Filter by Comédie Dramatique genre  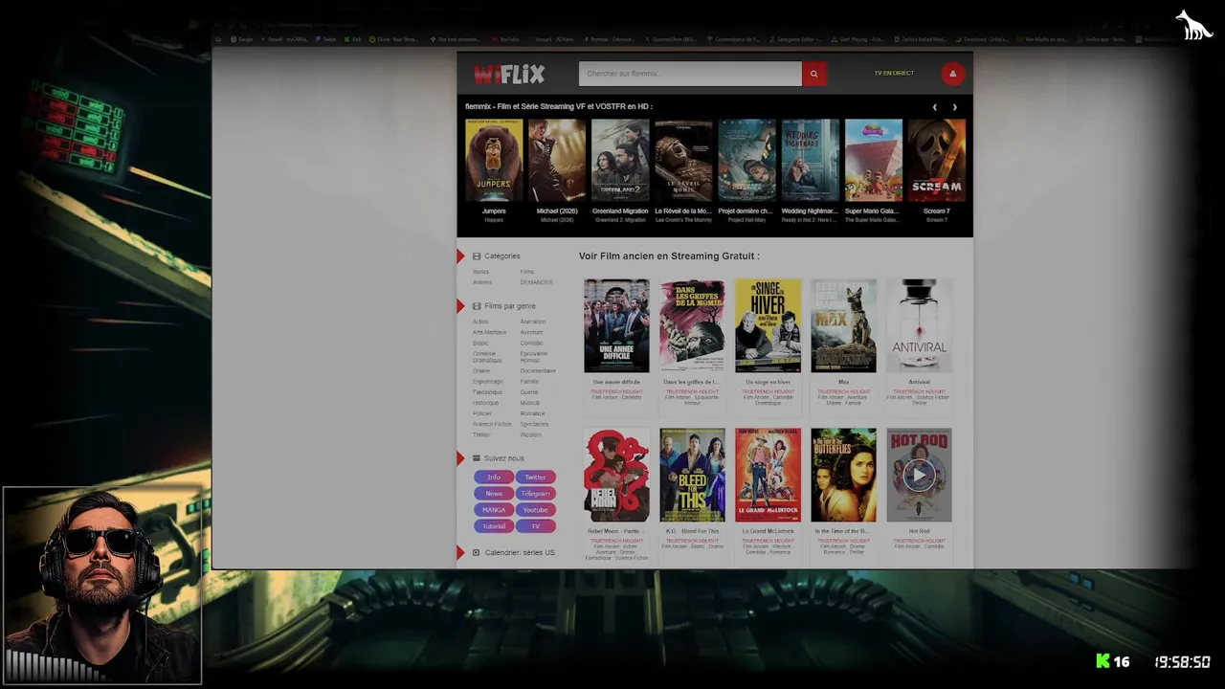pos(486,357)
